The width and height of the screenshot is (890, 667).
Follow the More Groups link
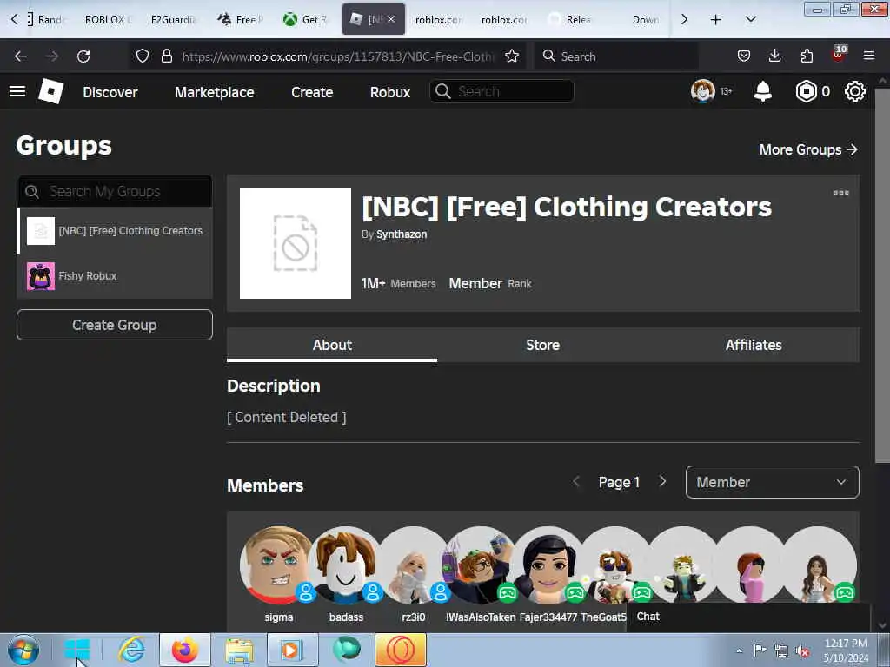[808, 149]
